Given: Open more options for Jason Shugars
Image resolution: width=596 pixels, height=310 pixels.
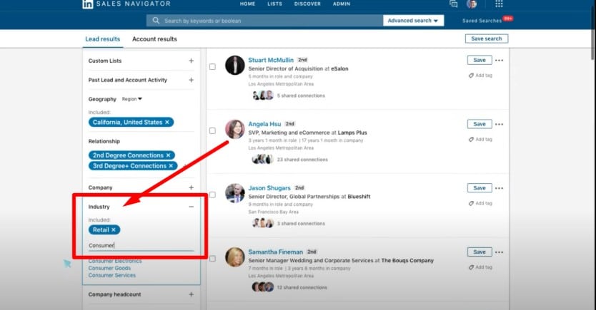Looking at the screenshot, I should point(499,188).
